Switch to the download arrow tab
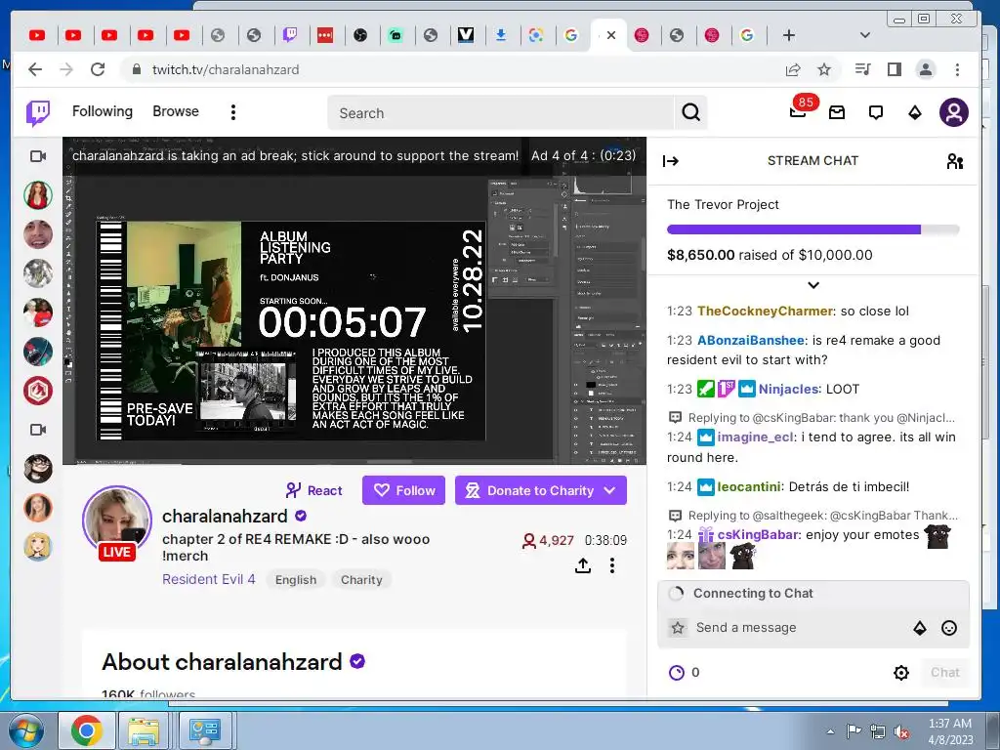Screen dimensions: 1000x750 (501, 35)
